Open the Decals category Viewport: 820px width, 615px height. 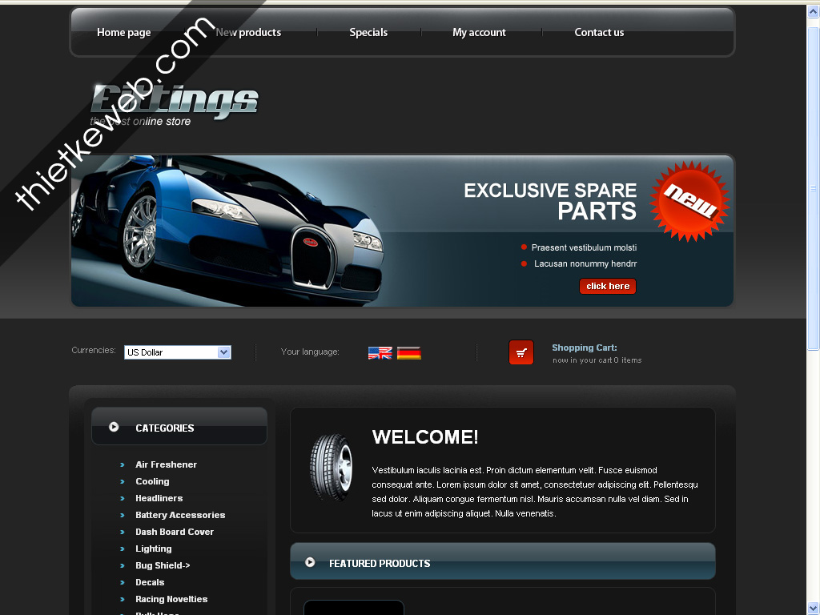pos(150,582)
